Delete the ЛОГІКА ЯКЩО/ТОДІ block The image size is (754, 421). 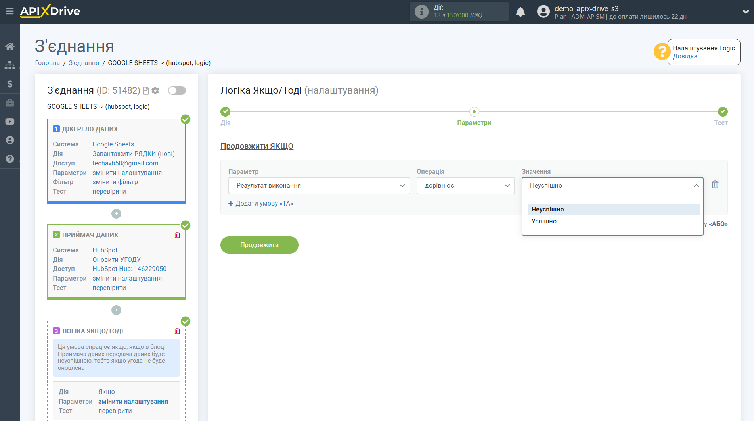[177, 331]
